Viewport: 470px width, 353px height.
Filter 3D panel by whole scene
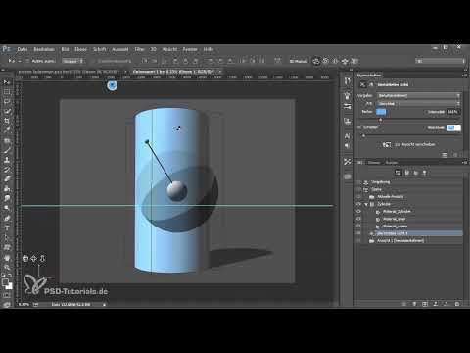pos(398,173)
